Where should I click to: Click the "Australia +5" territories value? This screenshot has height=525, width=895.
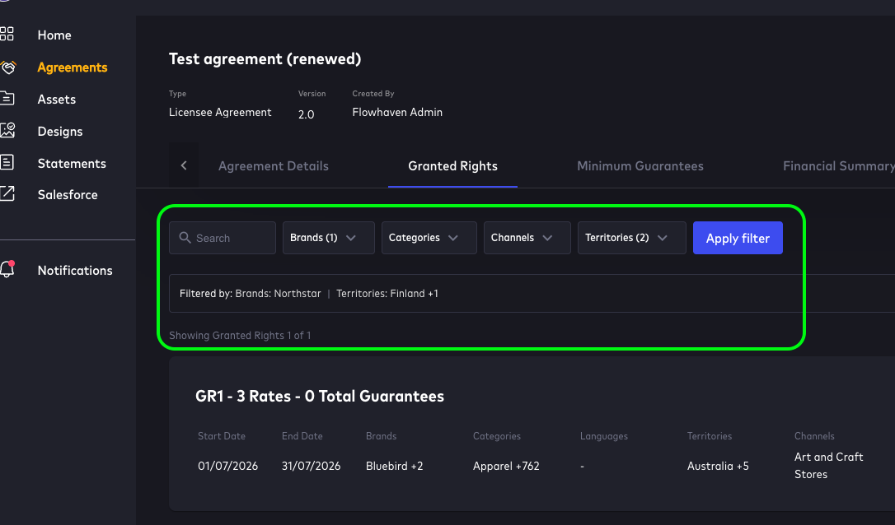pos(718,466)
